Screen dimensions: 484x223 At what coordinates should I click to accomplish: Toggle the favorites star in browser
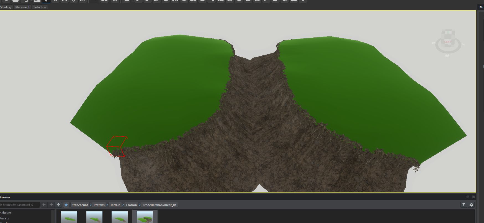(66, 205)
